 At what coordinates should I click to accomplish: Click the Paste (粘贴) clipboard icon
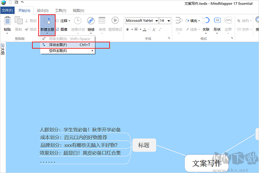coord(7,21)
